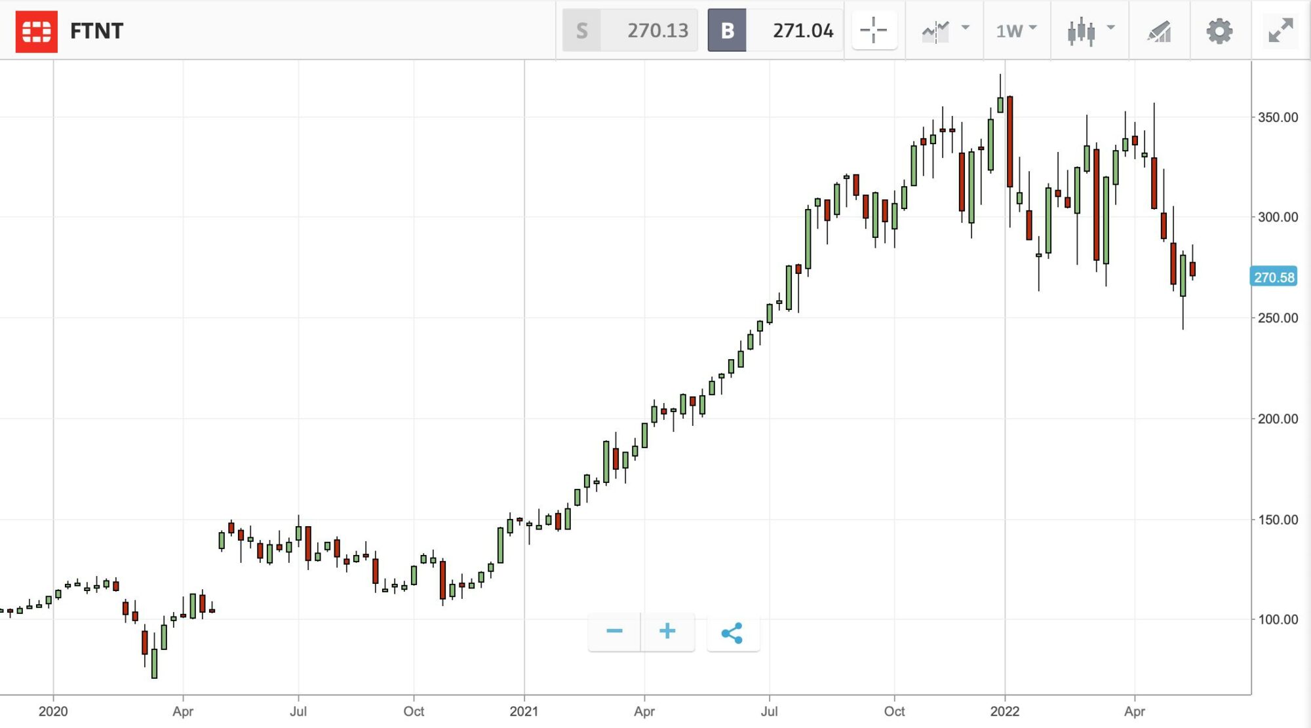
Task: Expand chart to fullscreen
Action: pos(1280,30)
